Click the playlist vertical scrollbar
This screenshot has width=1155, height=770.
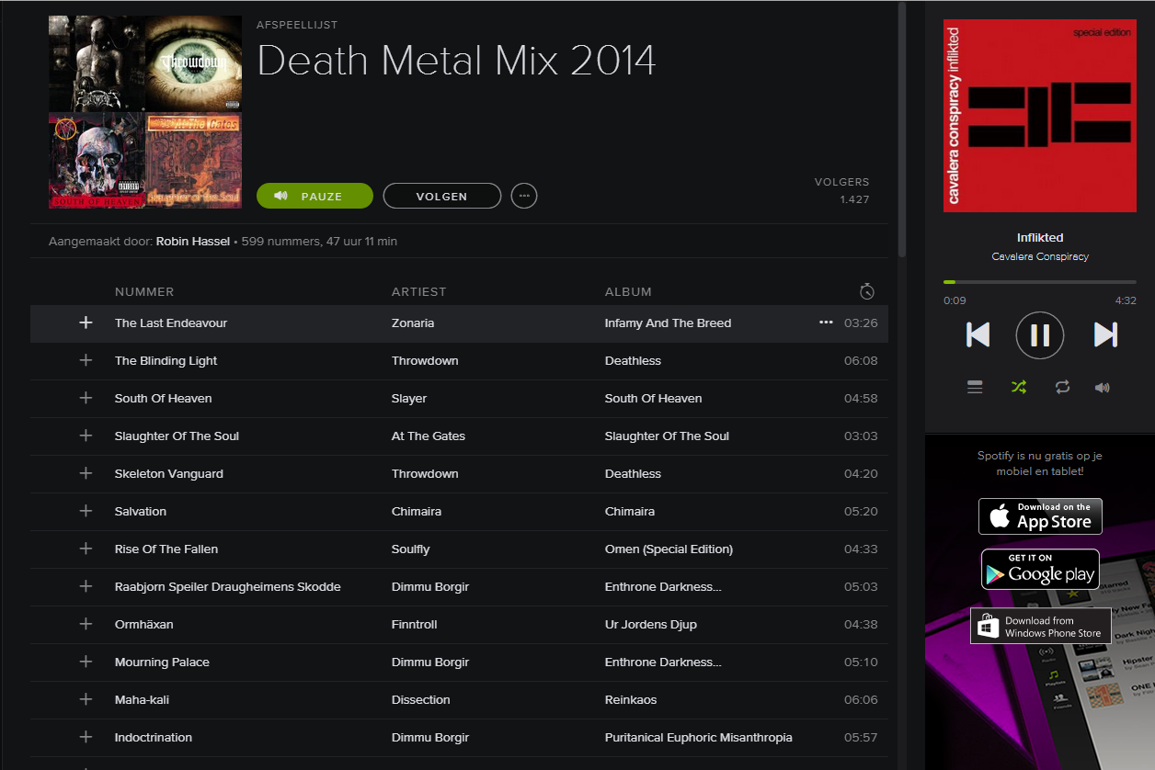[902, 129]
